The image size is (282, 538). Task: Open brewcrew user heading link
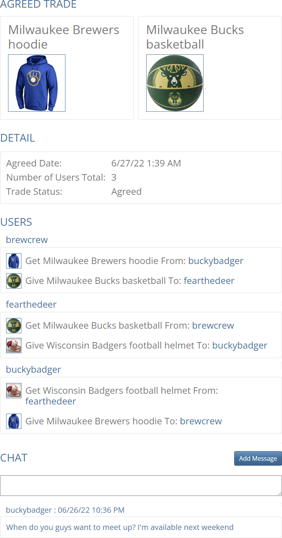(x=27, y=240)
